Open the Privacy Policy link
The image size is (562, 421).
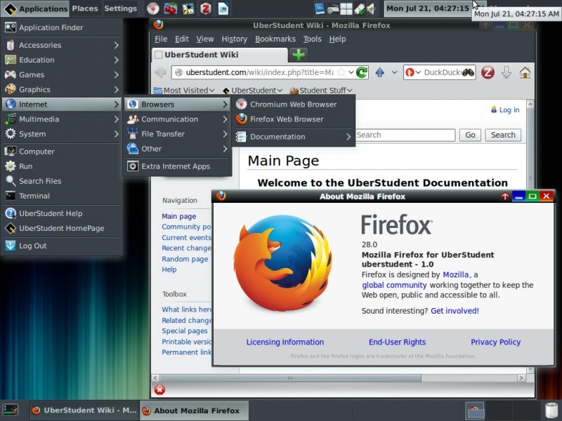click(495, 342)
